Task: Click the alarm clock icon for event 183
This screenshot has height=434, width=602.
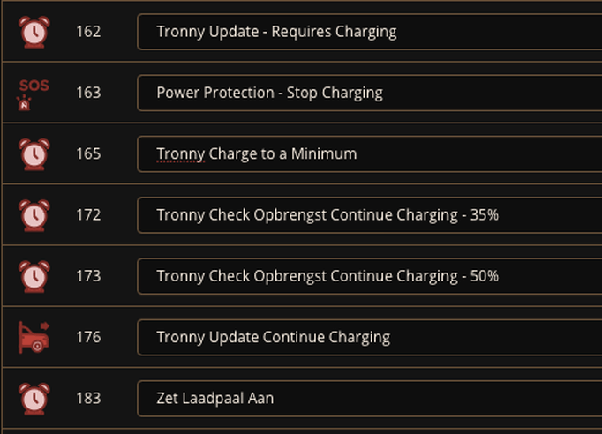Action: [x=34, y=399]
